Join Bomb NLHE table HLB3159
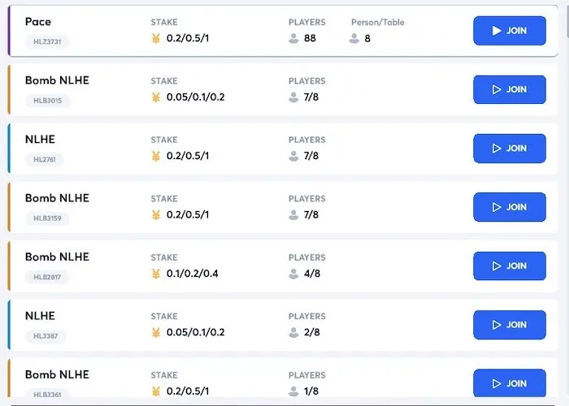569x406 pixels. (x=510, y=207)
